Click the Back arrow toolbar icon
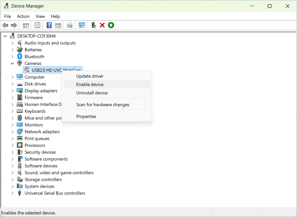The height and width of the screenshot is (217, 297). coord(5,25)
